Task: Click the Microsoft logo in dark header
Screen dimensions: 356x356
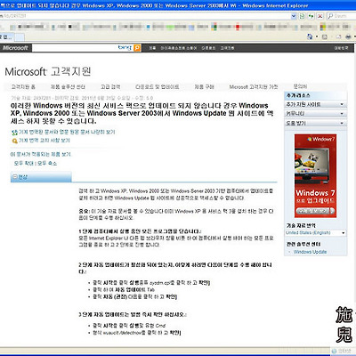Action: point(15,48)
